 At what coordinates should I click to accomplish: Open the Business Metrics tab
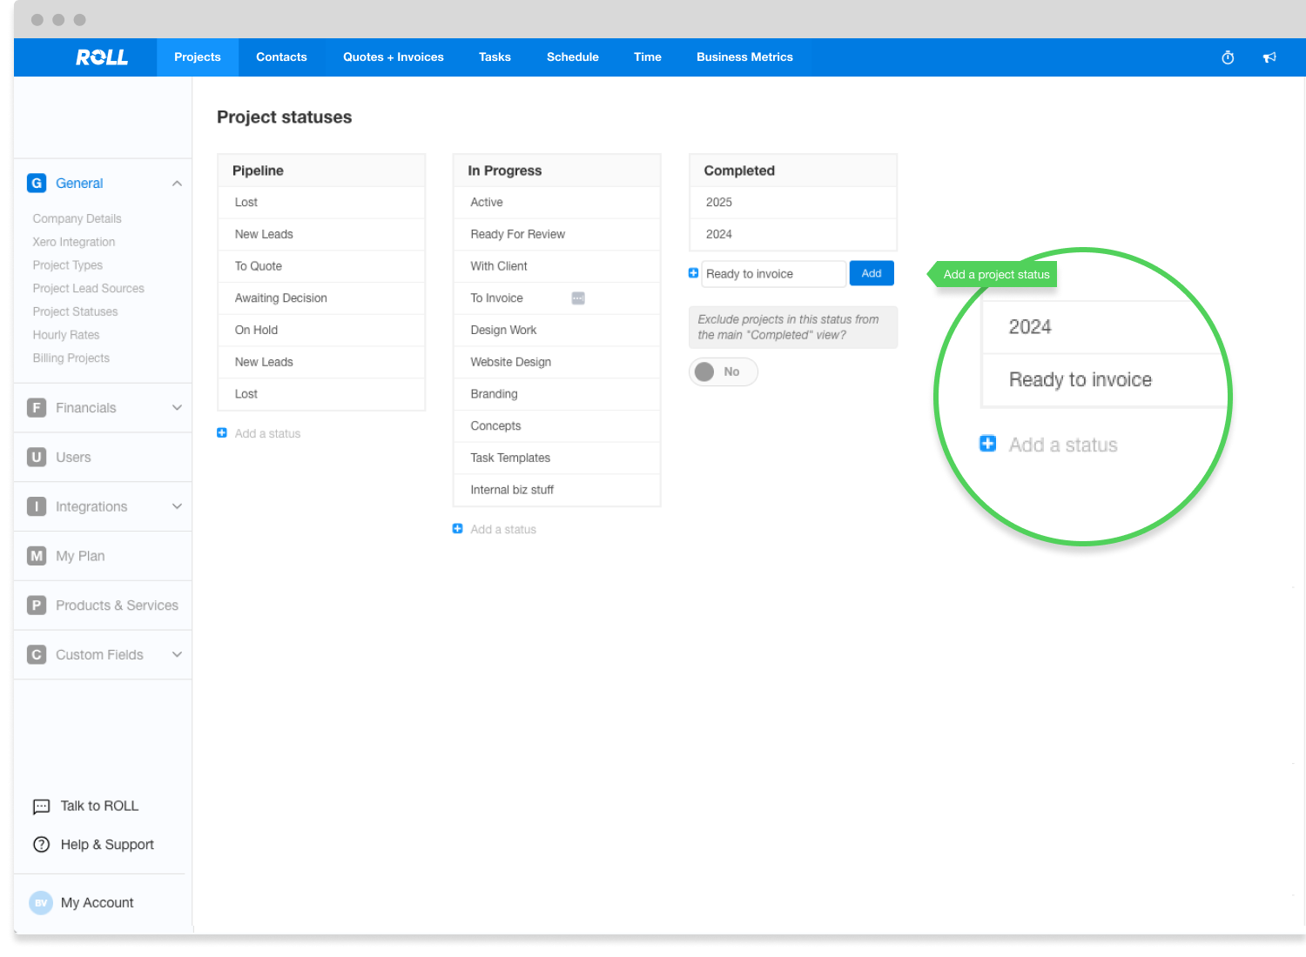click(x=744, y=57)
